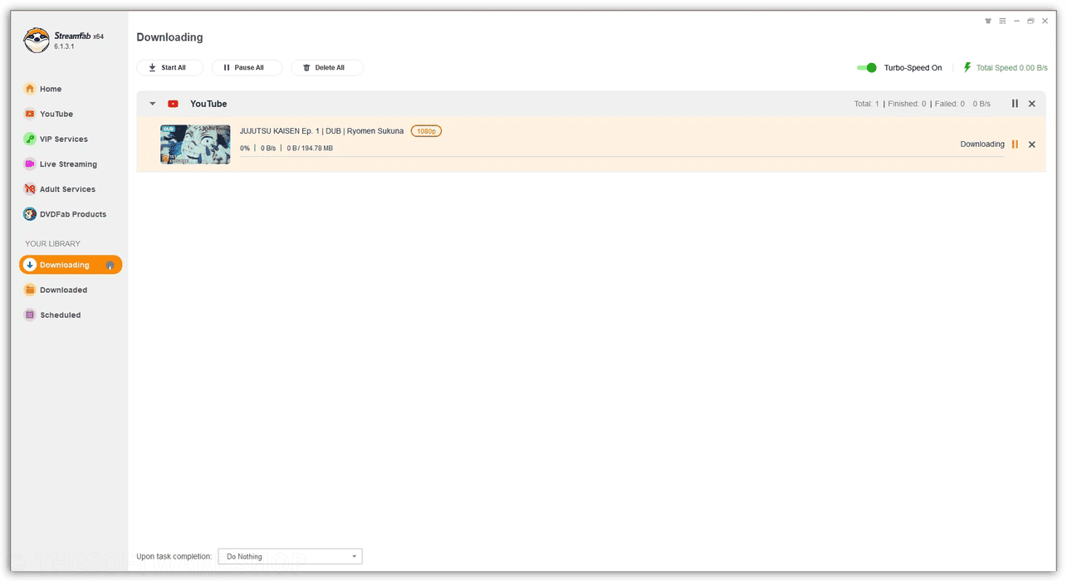The height and width of the screenshot is (581, 1067).
Task: Click the Total: 1 counter
Action: tap(867, 104)
